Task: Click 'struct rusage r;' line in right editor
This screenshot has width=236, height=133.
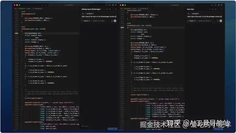Action: point(137,38)
